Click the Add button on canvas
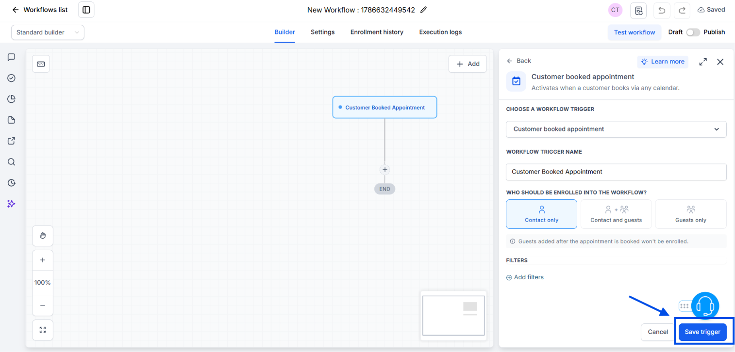 pos(468,64)
